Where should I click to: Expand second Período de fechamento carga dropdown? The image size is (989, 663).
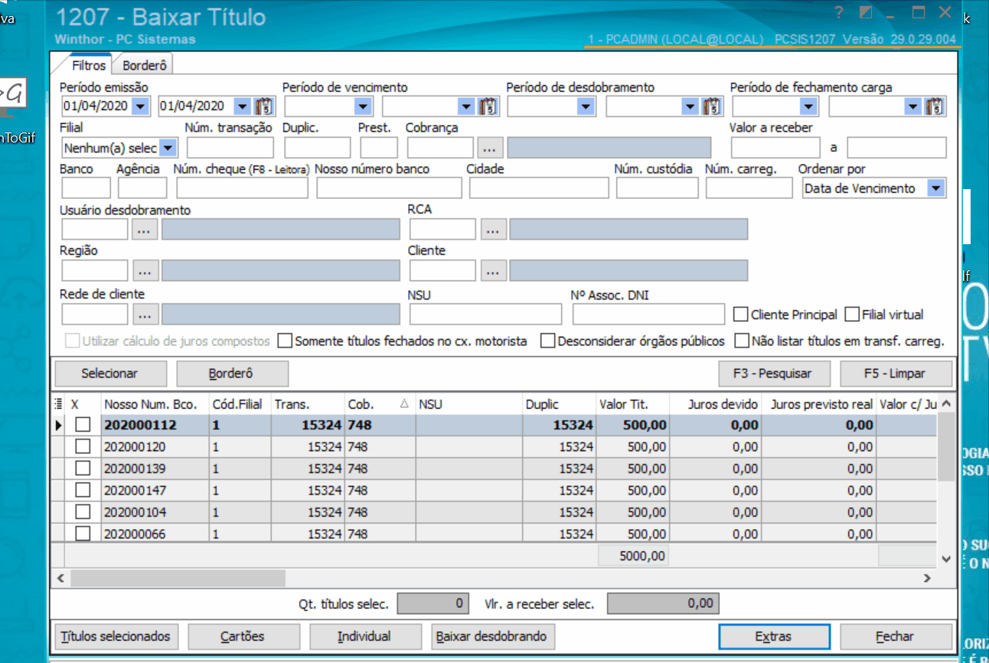click(912, 106)
